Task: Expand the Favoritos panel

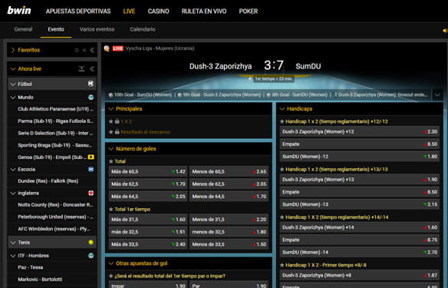Action: [12, 50]
